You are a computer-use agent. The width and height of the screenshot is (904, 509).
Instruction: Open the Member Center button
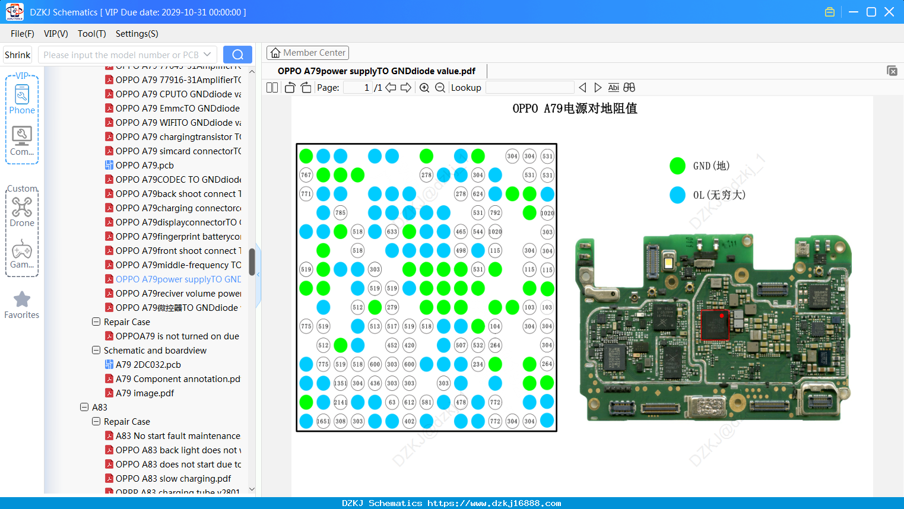[307, 53]
